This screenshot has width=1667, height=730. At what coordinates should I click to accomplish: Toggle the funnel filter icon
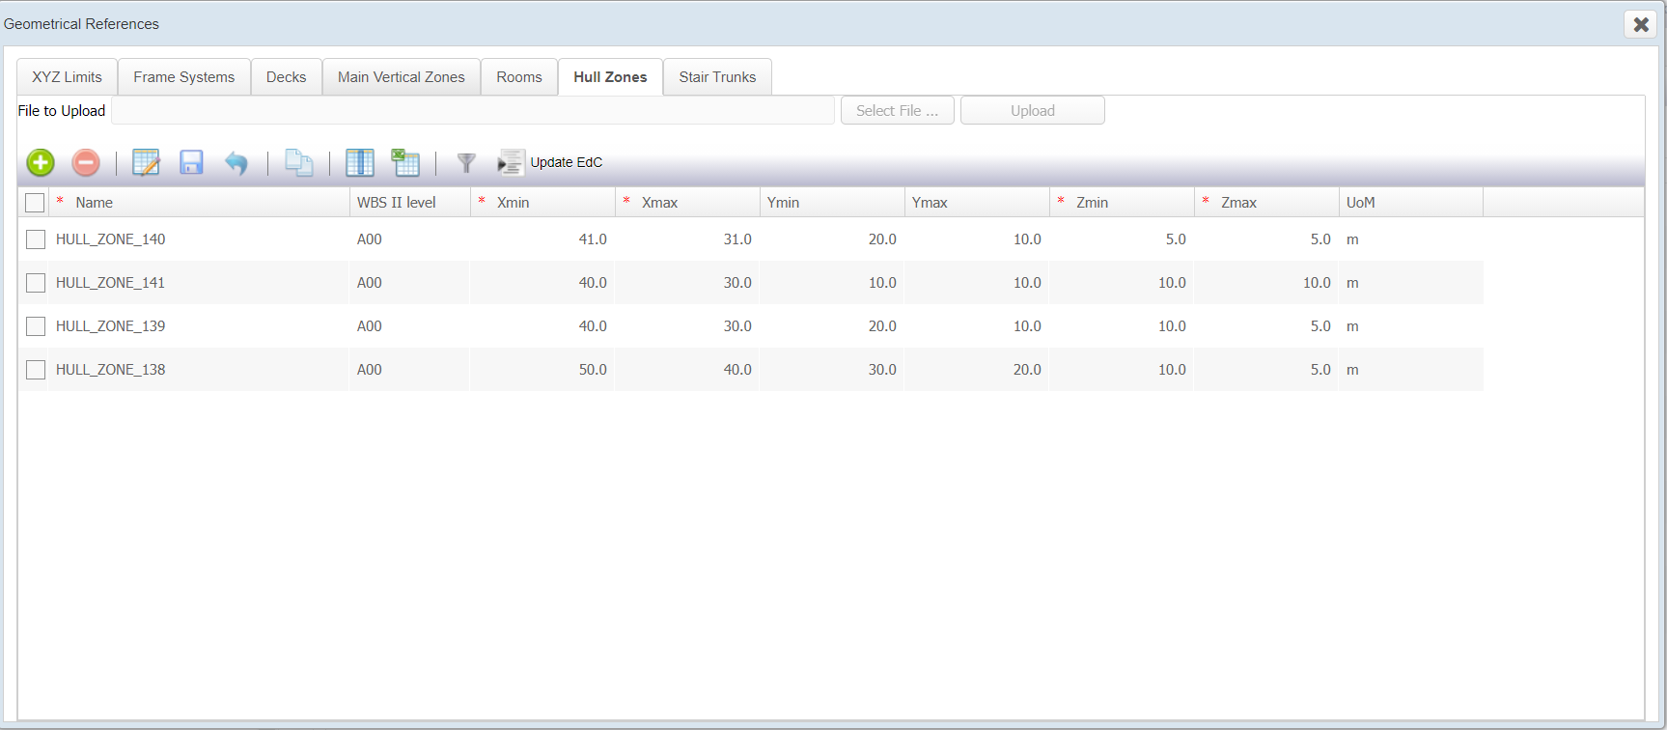[x=466, y=162]
